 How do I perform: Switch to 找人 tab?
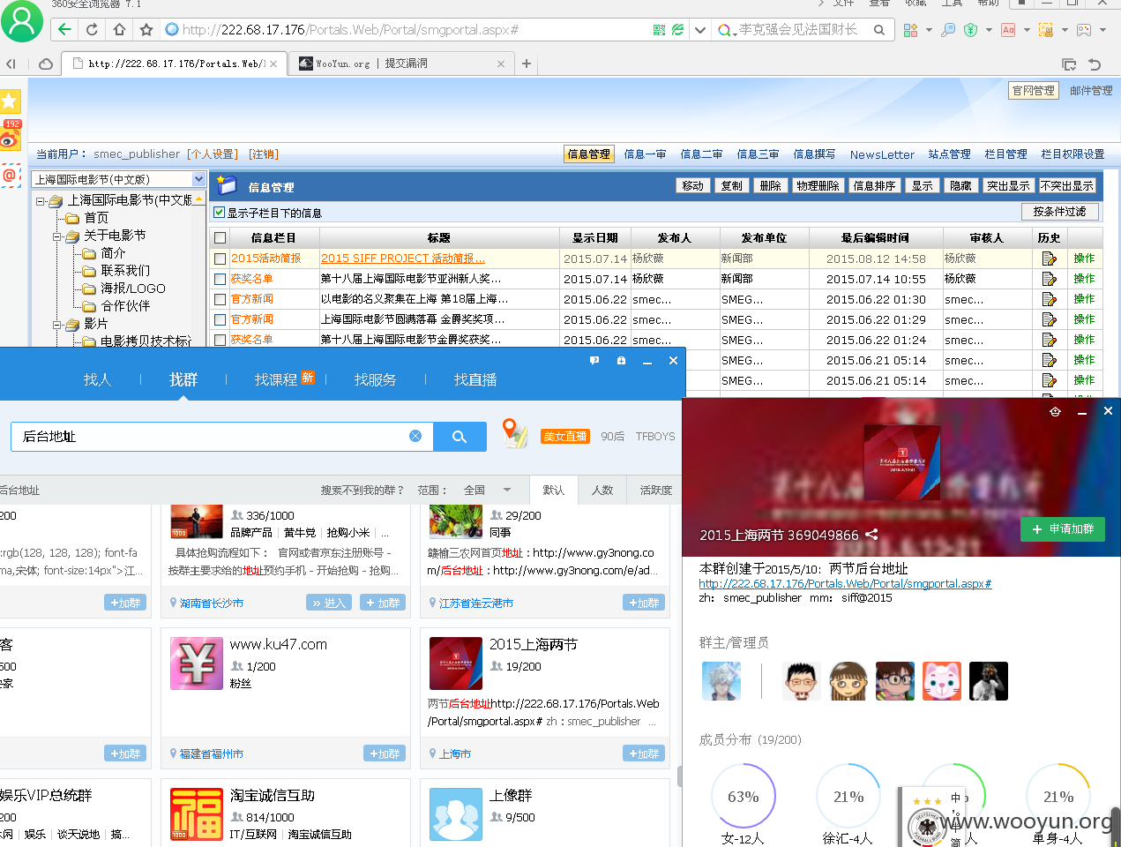(97, 379)
